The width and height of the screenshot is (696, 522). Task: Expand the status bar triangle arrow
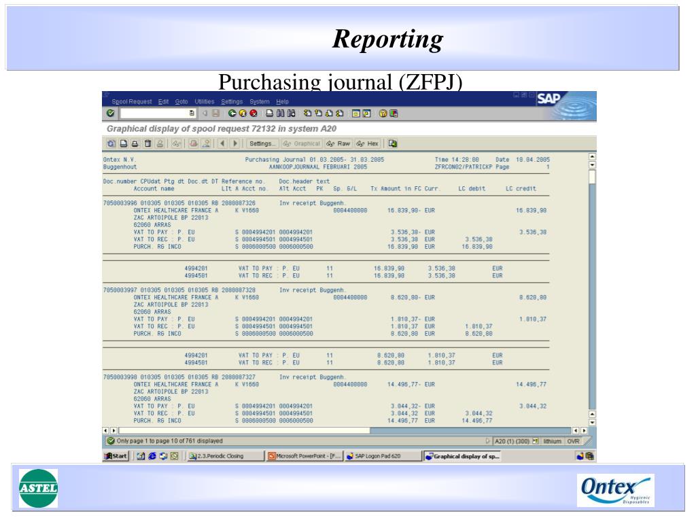[x=488, y=440]
